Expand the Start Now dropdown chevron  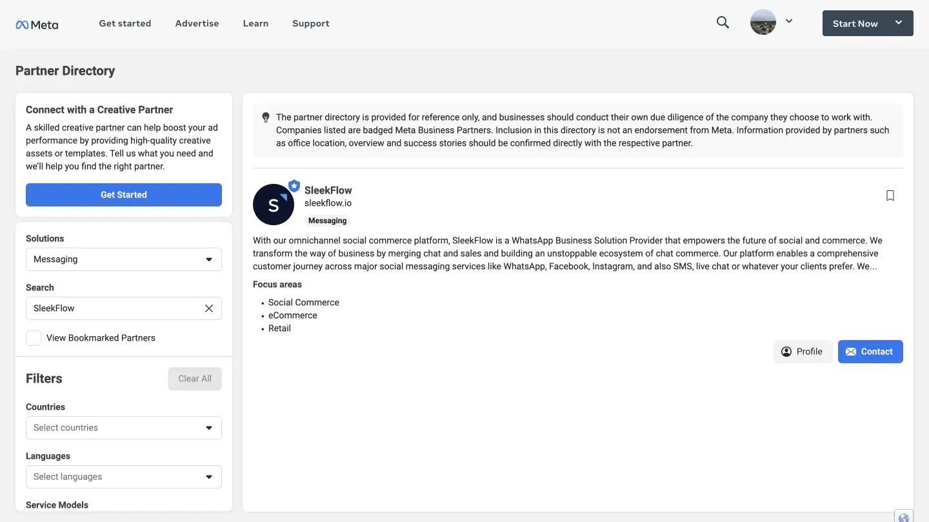pos(899,23)
